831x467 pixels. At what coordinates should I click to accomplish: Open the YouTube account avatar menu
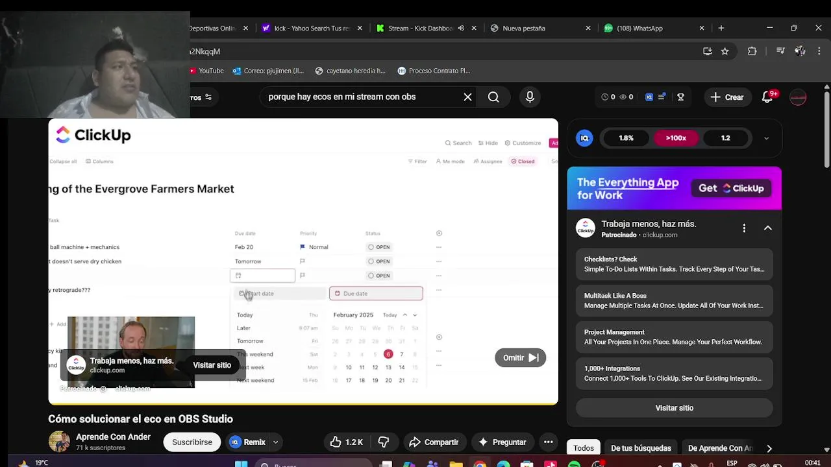point(798,97)
